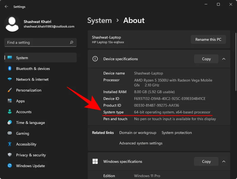
Task: Click the Rename this PC button
Action: point(208,39)
